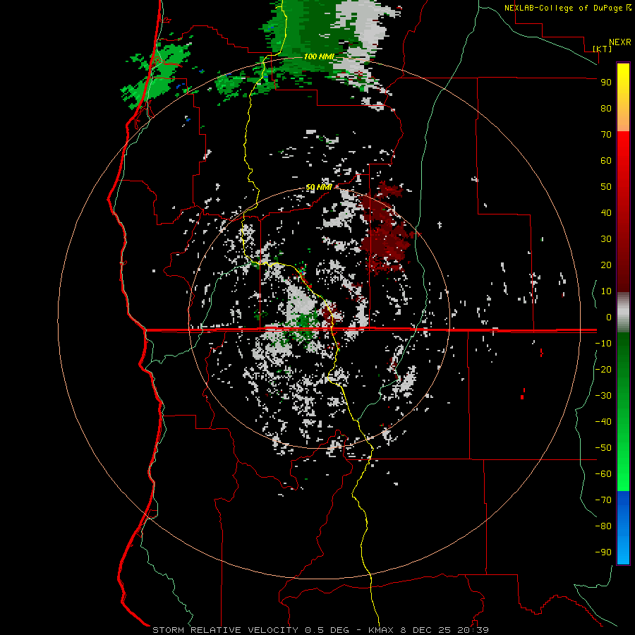Image resolution: width=635 pixels, height=635 pixels.
Task: Click the -10 value on velocity scale
Action: point(603,344)
